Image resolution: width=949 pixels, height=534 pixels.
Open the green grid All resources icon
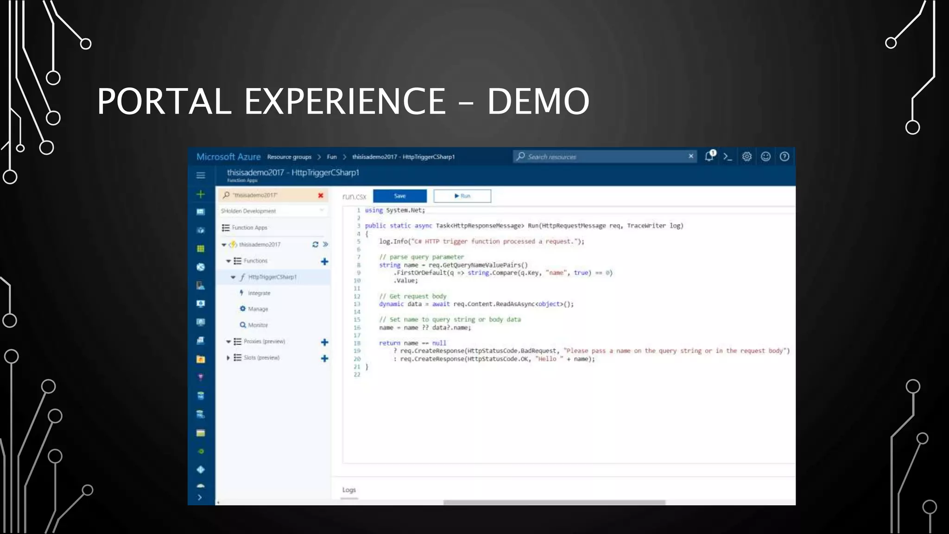pyautogui.click(x=201, y=249)
